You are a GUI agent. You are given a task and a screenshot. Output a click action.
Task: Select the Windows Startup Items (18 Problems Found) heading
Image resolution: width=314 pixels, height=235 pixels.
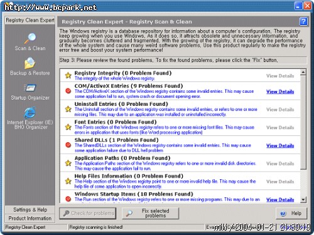pyautogui.click(x=134, y=194)
